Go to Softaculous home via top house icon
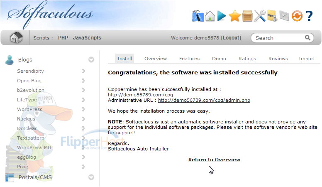322x187 pixels. 210,16
